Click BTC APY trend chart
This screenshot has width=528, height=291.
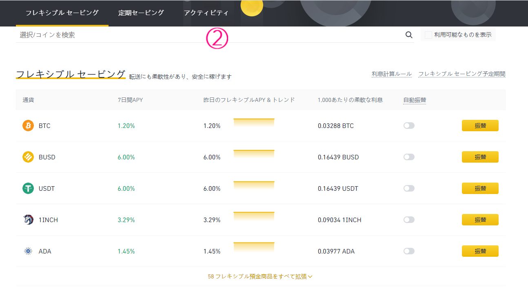(x=254, y=123)
